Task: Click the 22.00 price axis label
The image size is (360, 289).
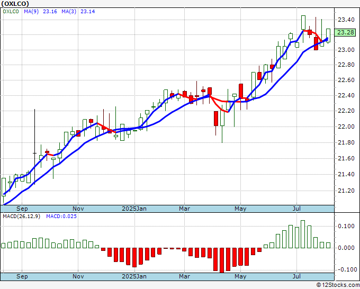Action: 346,127
